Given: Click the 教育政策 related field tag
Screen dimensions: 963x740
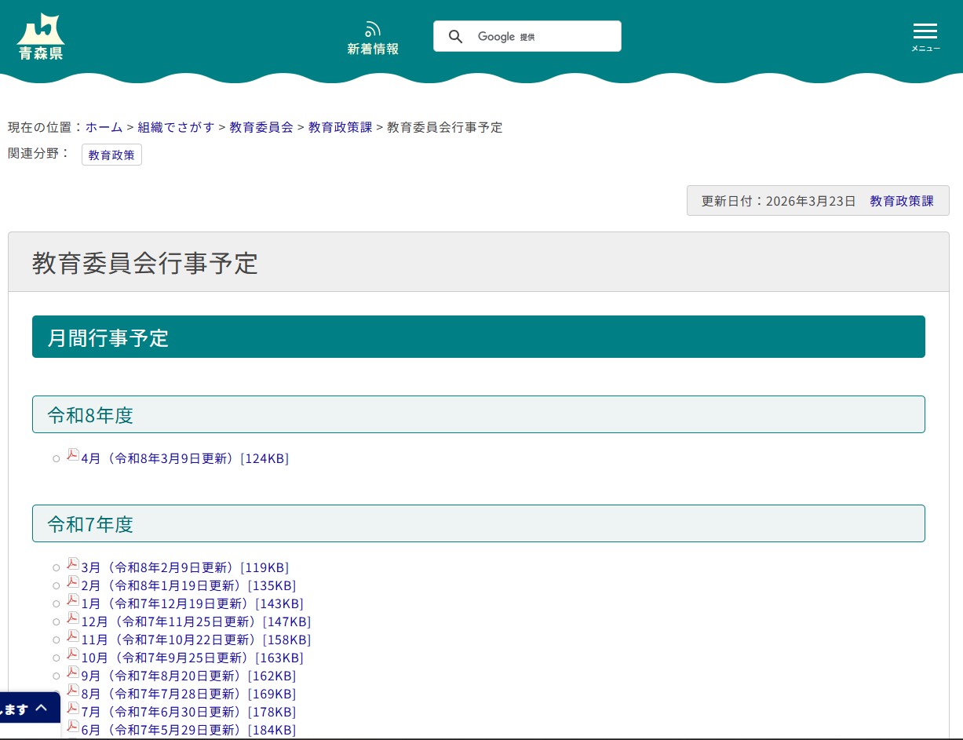Looking at the screenshot, I should tap(111, 155).
